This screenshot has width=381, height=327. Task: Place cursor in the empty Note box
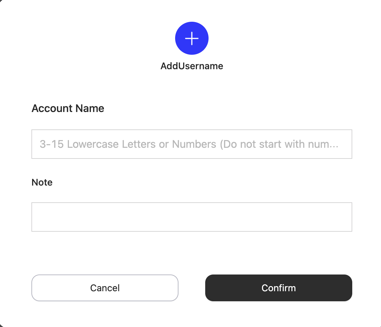tap(192, 217)
